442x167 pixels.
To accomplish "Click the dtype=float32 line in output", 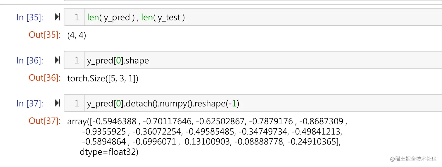I will pos(109,152).
